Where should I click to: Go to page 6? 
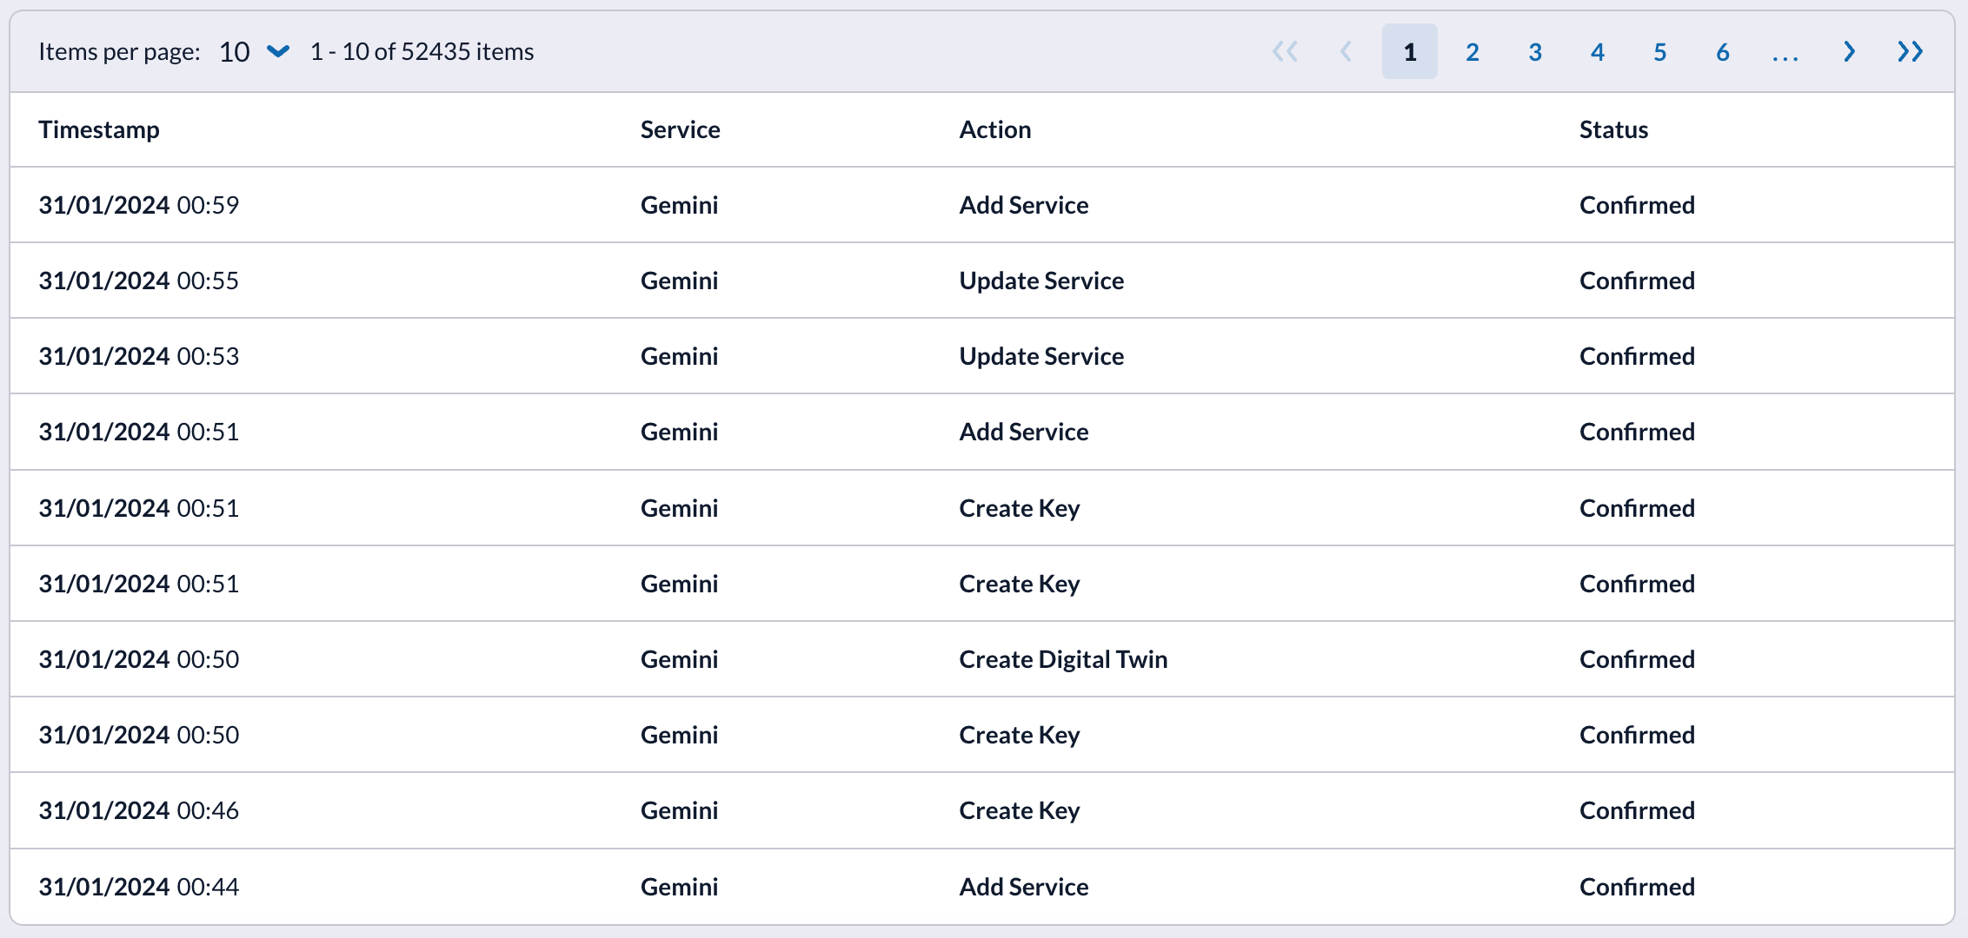pyautogui.click(x=1723, y=52)
